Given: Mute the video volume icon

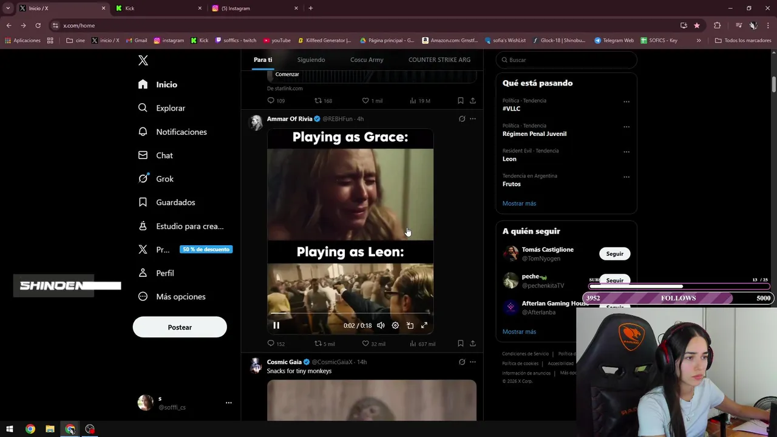Looking at the screenshot, I should pyautogui.click(x=381, y=325).
